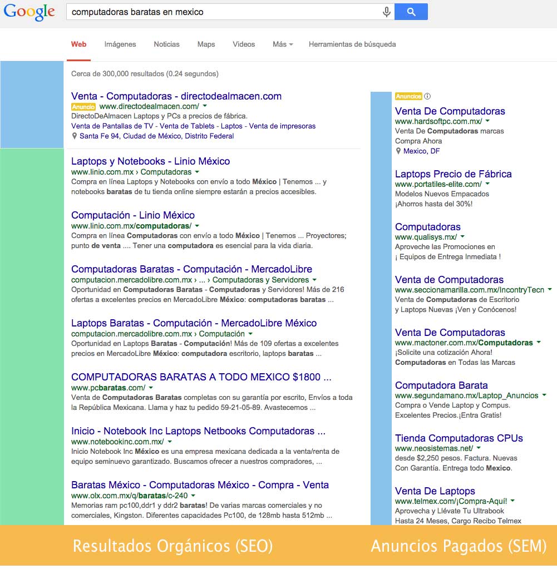Open the ads info icon beside Anuncios
This screenshot has height=584, width=557.
(427, 96)
